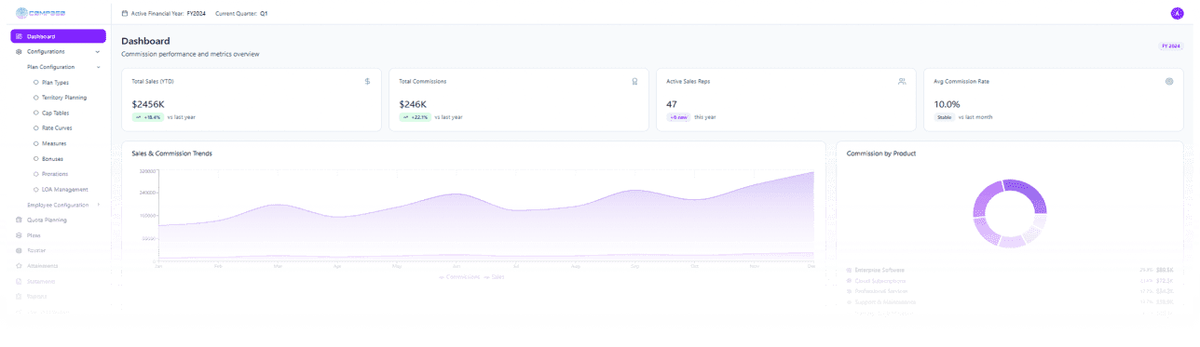Screen dimensions: 1200x347
Task: Open Territory Planning in the sidebar
Action: (x=64, y=97)
